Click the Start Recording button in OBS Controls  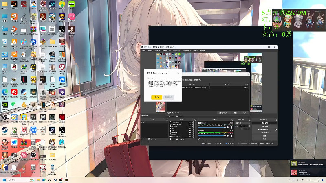[x=264, y=126]
